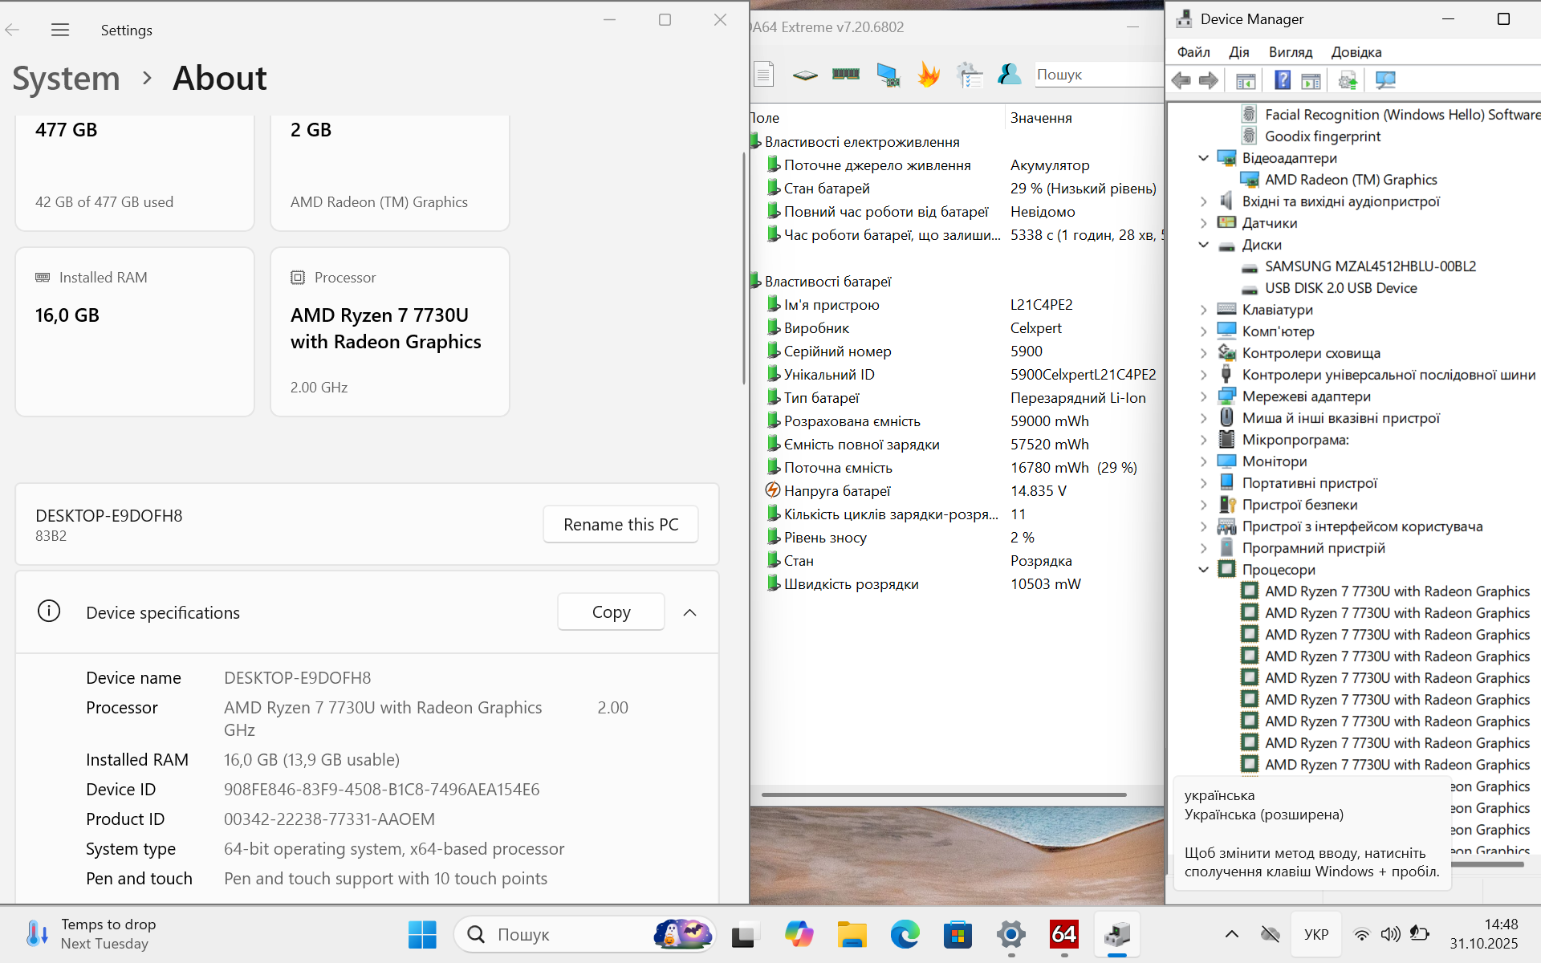
Task: Click the AIDA64 user profile toolbar icon
Action: tap(1009, 75)
